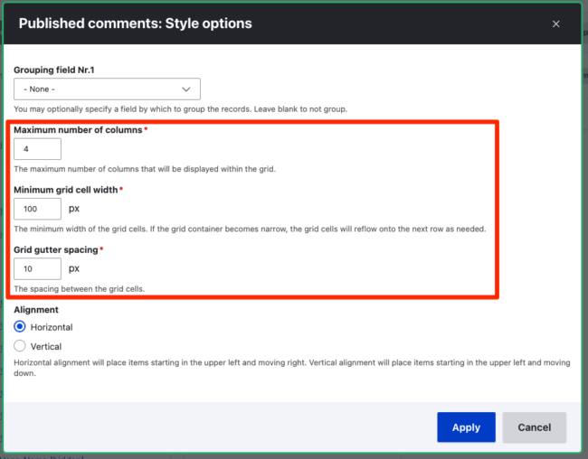Viewport: 588px width, 459px height.
Task: Click the chevron arrow in the grouping select
Action: click(x=187, y=89)
